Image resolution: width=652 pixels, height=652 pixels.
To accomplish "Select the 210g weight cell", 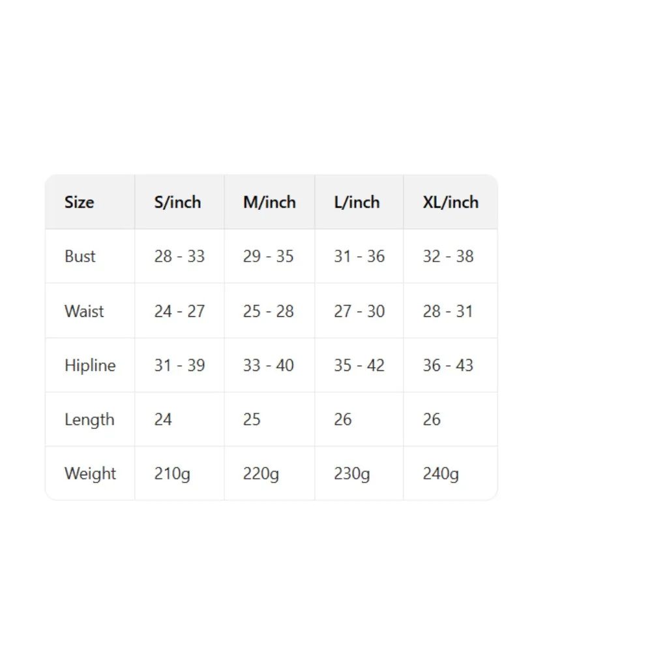I will pos(172,473).
